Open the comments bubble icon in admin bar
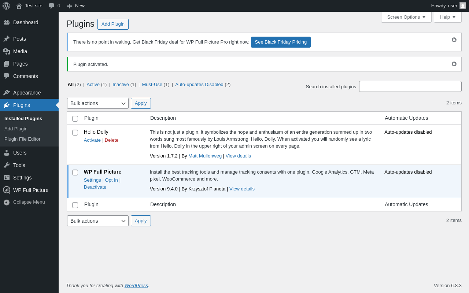 (x=52, y=6)
